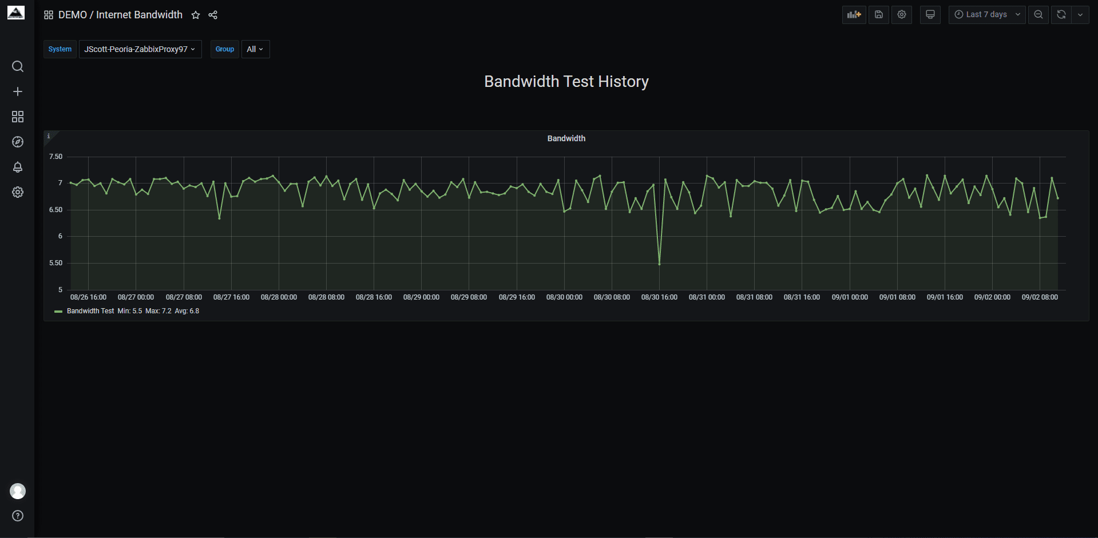Image resolution: width=1098 pixels, height=538 pixels.
Task: Toggle the Bandwidth Test legend series
Action: [x=90, y=311]
